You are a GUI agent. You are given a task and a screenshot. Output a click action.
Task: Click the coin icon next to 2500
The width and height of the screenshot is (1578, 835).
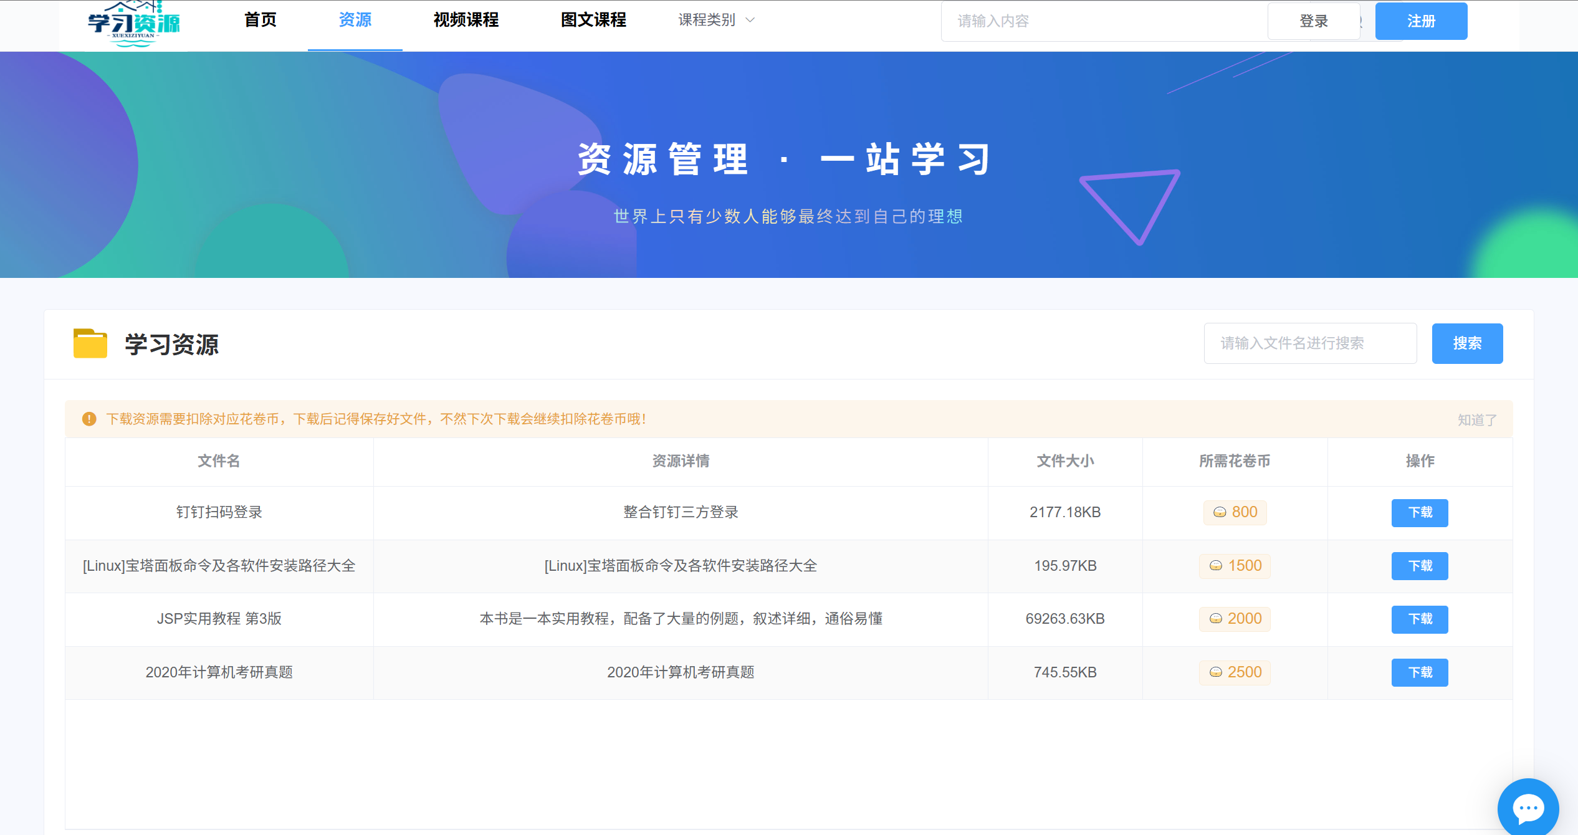click(x=1216, y=672)
